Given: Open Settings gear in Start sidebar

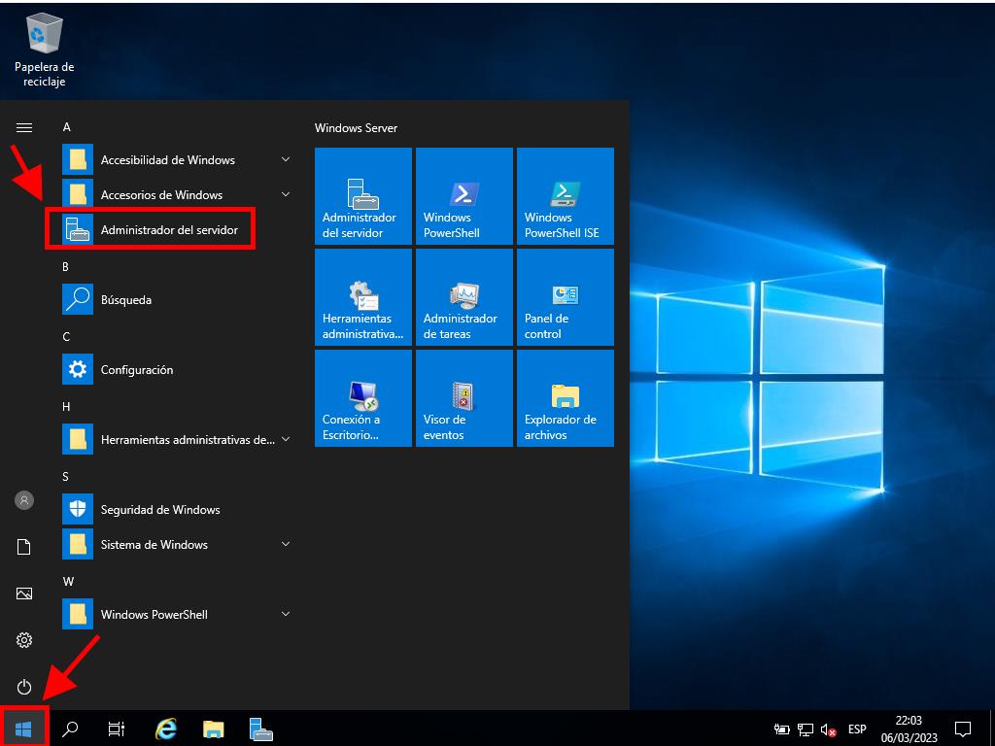Looking at the screenshot, I should coord(24,640).
